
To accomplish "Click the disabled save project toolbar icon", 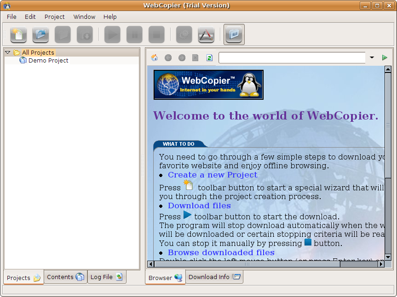I will (63, 34).
